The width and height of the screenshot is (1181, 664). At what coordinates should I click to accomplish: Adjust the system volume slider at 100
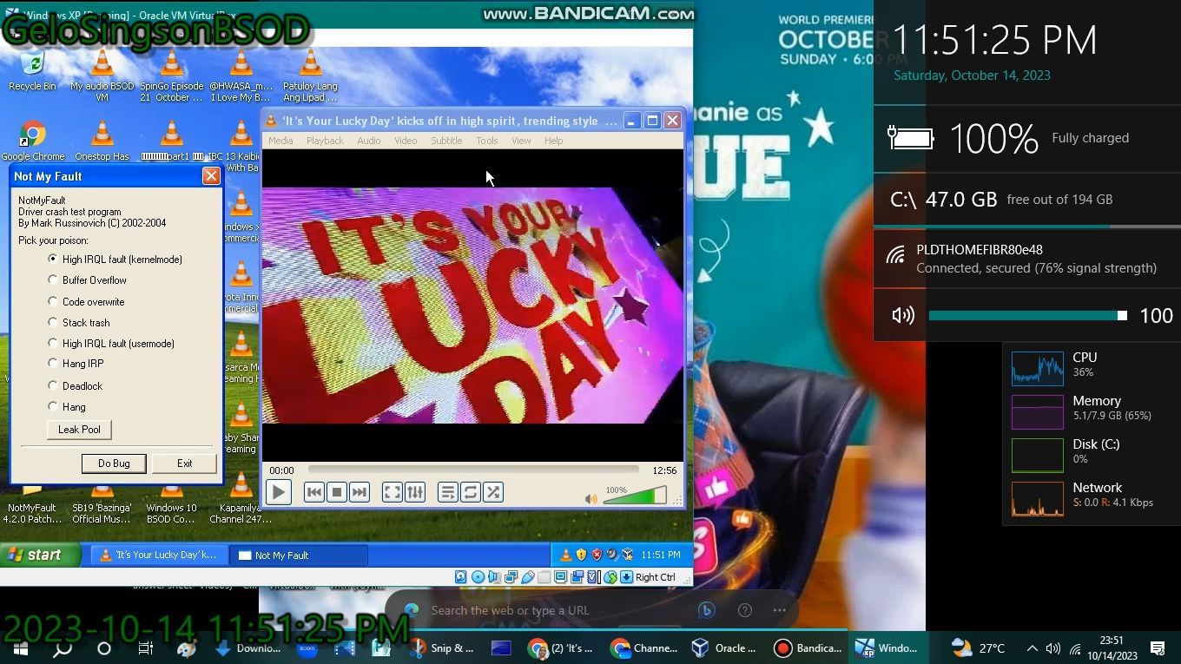tap(1027, 316)
